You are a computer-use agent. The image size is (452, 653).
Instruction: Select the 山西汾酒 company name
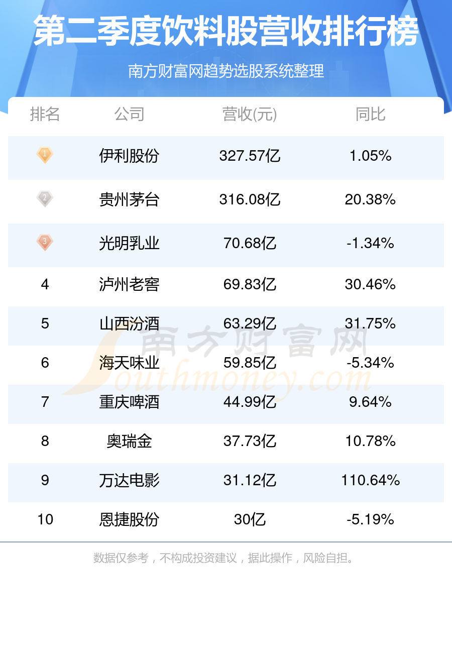pyautogui.click(x=130, y=323)
